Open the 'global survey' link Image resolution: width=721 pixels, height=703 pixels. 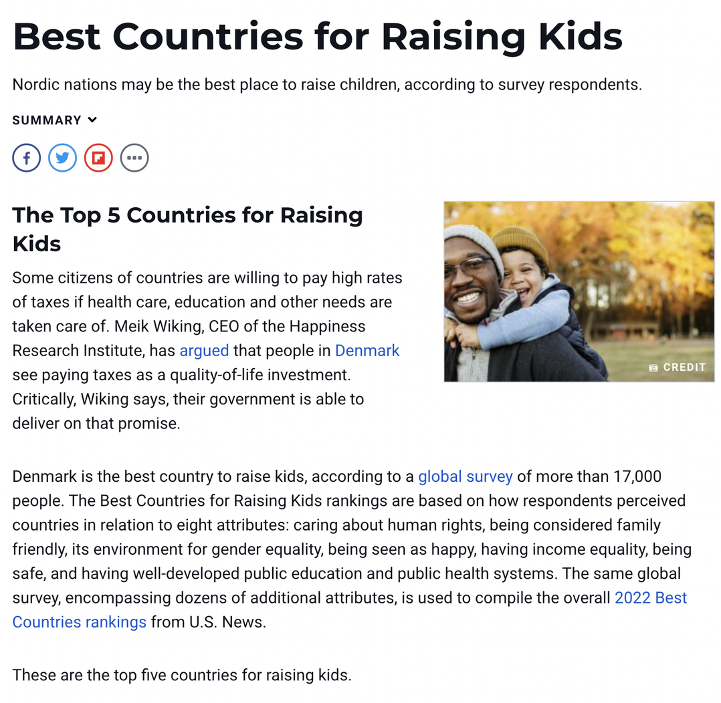466,476
